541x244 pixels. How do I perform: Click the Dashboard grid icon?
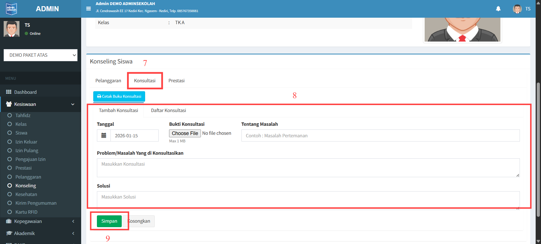[x=9, y=92]
